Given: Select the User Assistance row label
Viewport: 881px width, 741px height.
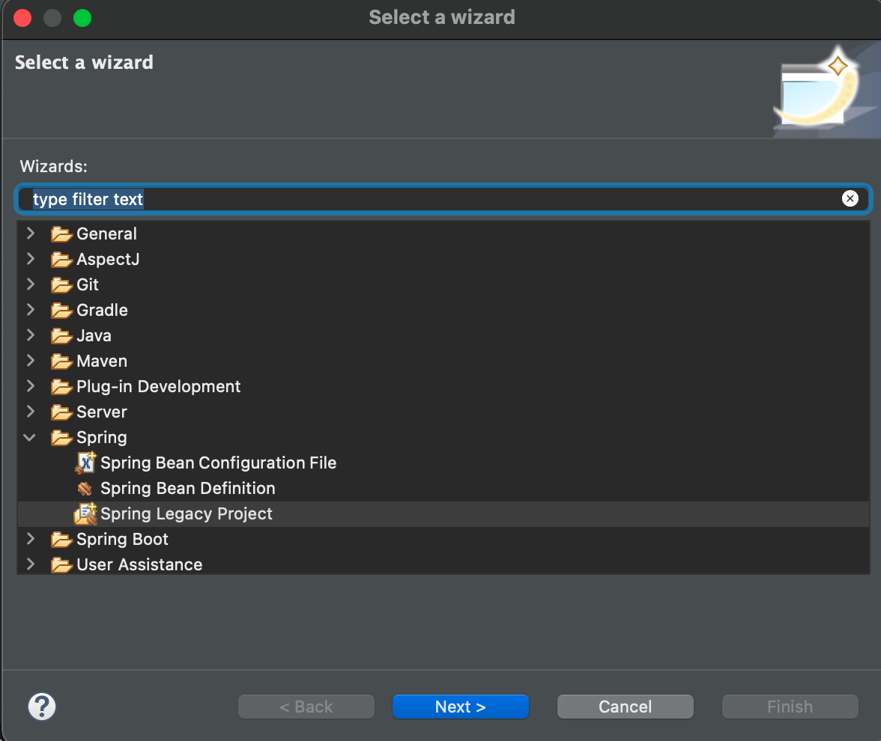Looking at the screenshot, I should point(139,564).
